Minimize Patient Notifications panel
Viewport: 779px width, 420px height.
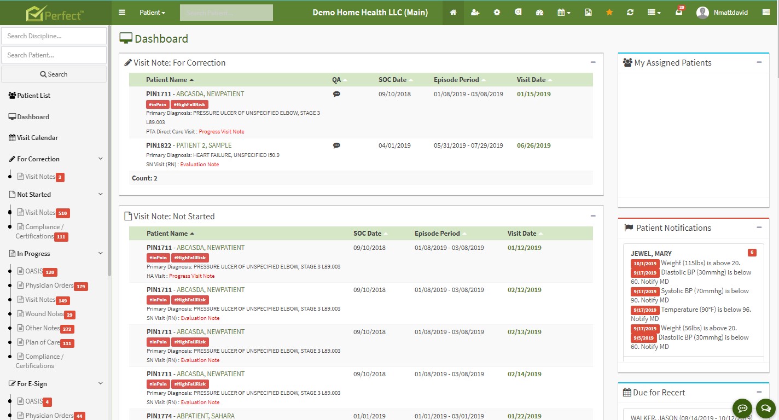pyautogui.click(x=759, y=227)
